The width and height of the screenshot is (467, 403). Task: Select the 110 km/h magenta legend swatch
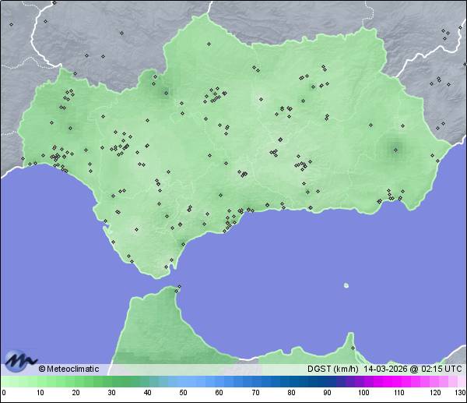click(399, 381)
